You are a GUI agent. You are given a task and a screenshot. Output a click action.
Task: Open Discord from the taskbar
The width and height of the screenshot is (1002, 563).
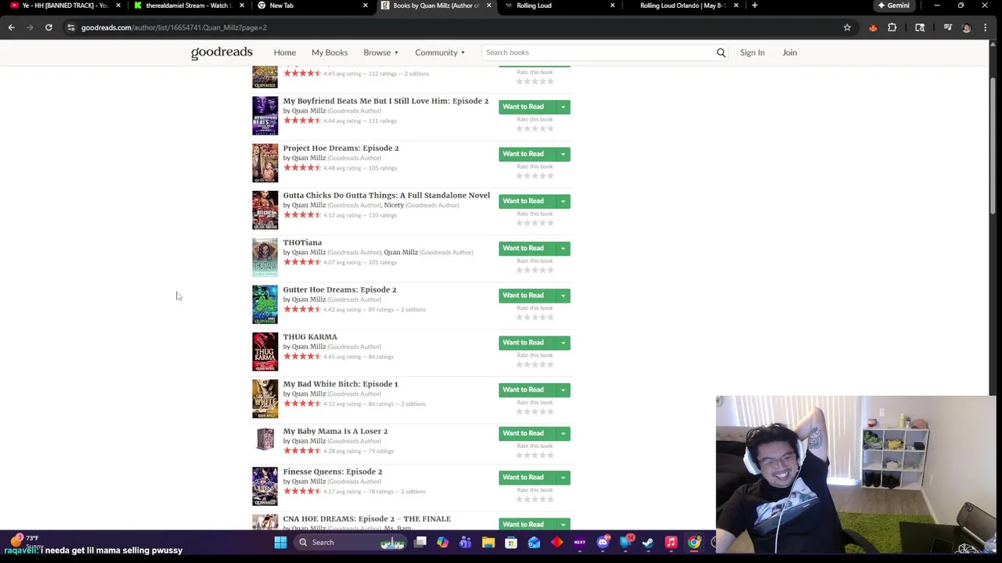click(x=603, y=542)
